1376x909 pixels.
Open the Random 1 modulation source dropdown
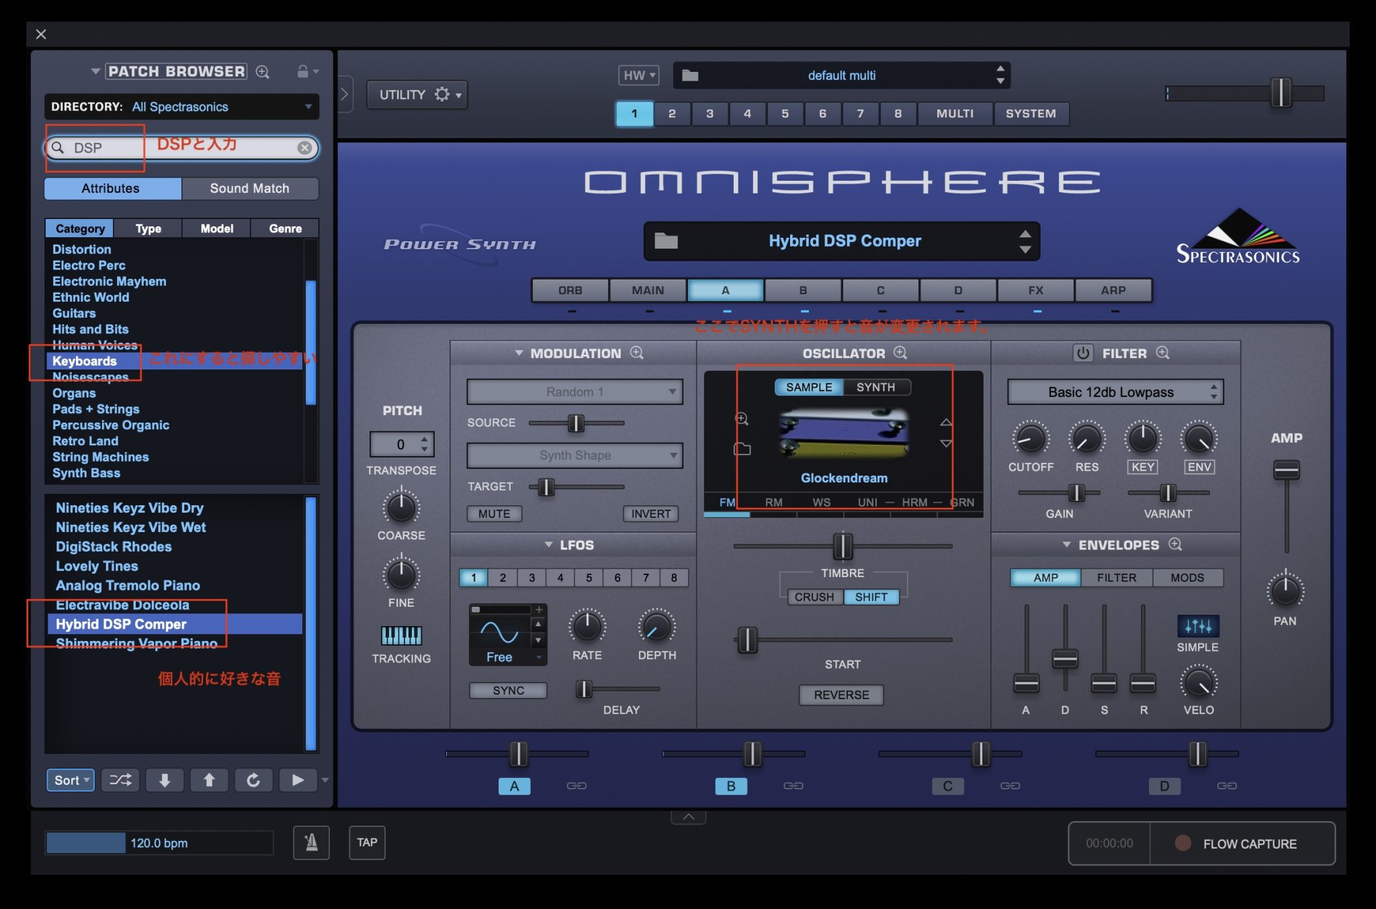[572, 391]
